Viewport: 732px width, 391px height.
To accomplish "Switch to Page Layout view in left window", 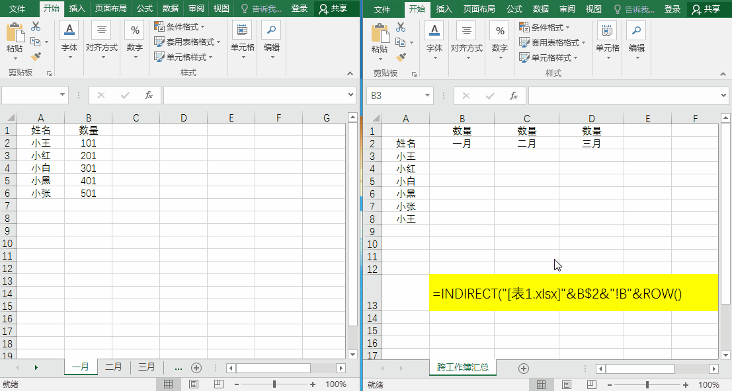I will tap(193, 384).
